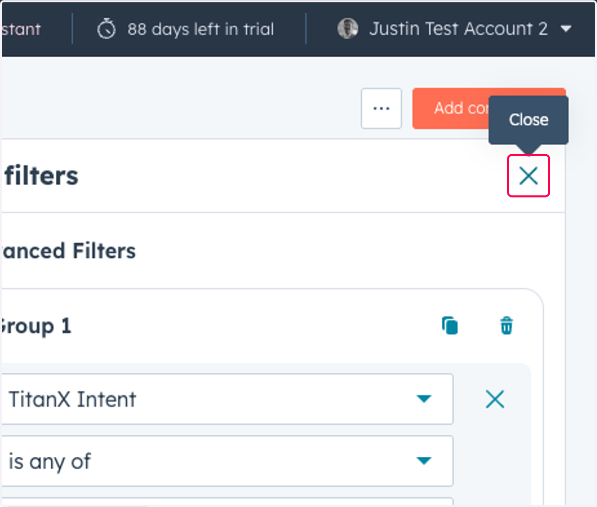The height and width of the screenshot is (507, 597).
Task: Click the trial timer clock icon
Action: tap(106, 29)
